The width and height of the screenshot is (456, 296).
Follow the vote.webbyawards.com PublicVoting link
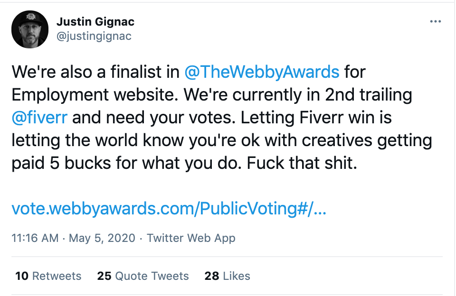pos(169,209)
